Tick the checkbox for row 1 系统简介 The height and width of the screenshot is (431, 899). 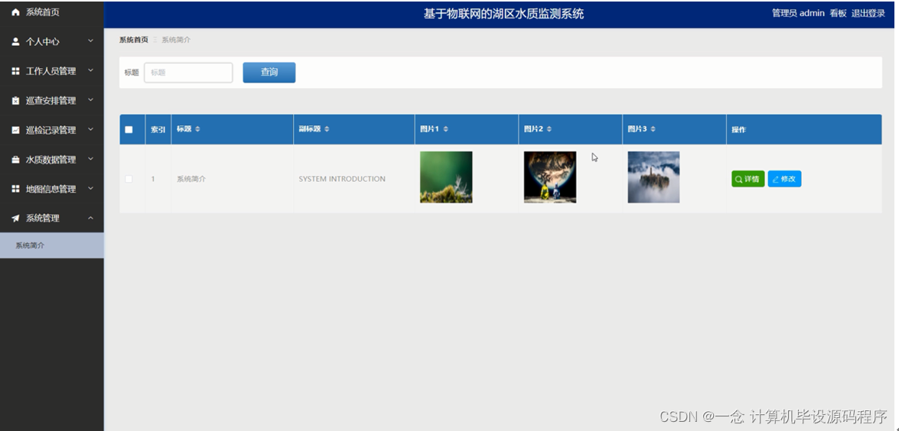click(x=129, y=179)
